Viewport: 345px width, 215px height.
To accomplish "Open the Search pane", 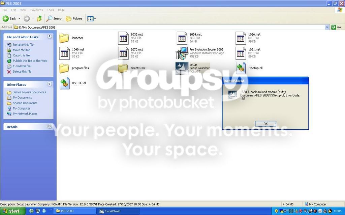I will [x=54, y=19].
